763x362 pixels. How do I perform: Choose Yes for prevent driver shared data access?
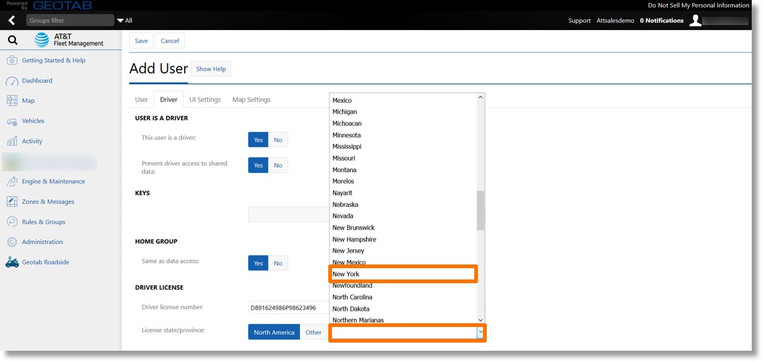(258, 166)
